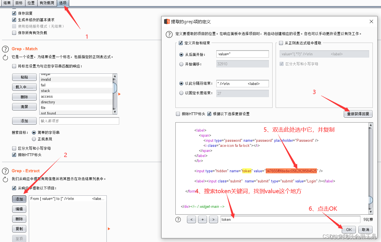Click the Grep - Match reset arrow icon

5,58
